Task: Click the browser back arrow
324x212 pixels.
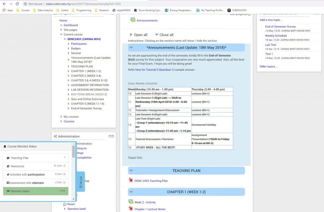Action: (x=4, y=4)
